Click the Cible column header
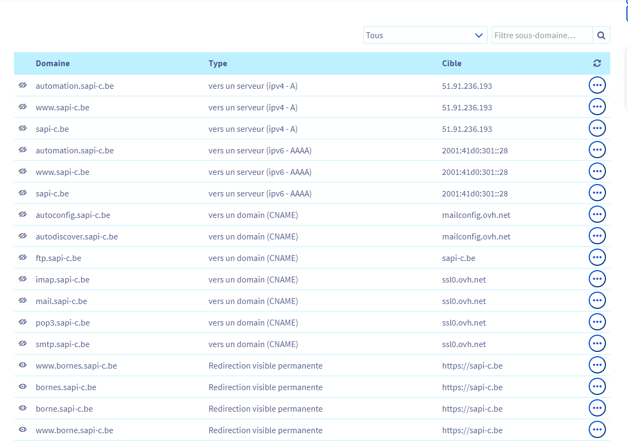Viewport: 628px width, 445px height. [x=451, y=63]
